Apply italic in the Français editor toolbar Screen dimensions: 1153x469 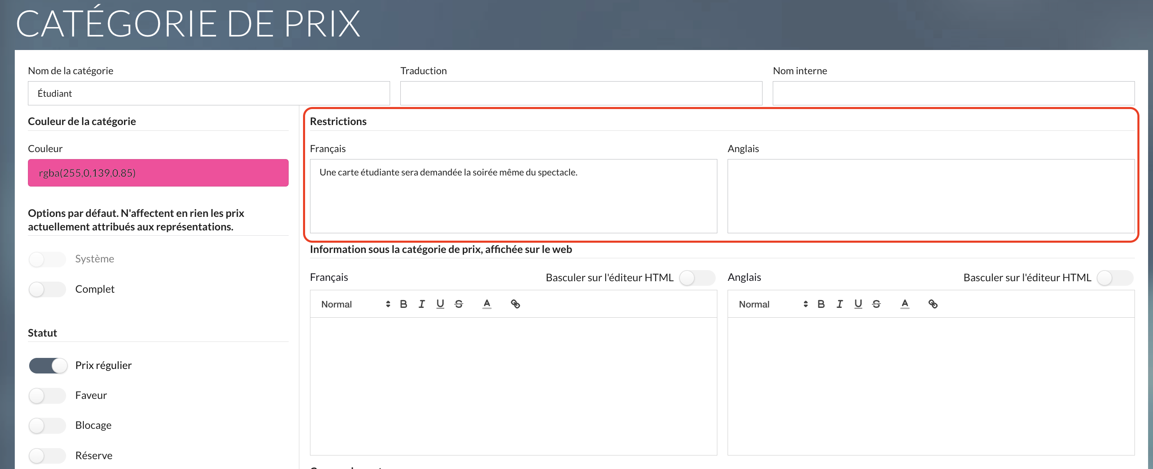422,304
